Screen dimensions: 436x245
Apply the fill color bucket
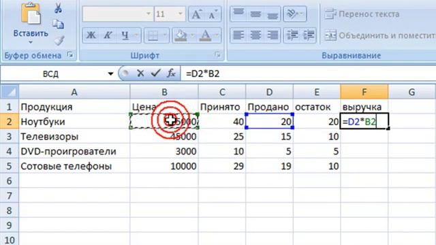point(181,35)
